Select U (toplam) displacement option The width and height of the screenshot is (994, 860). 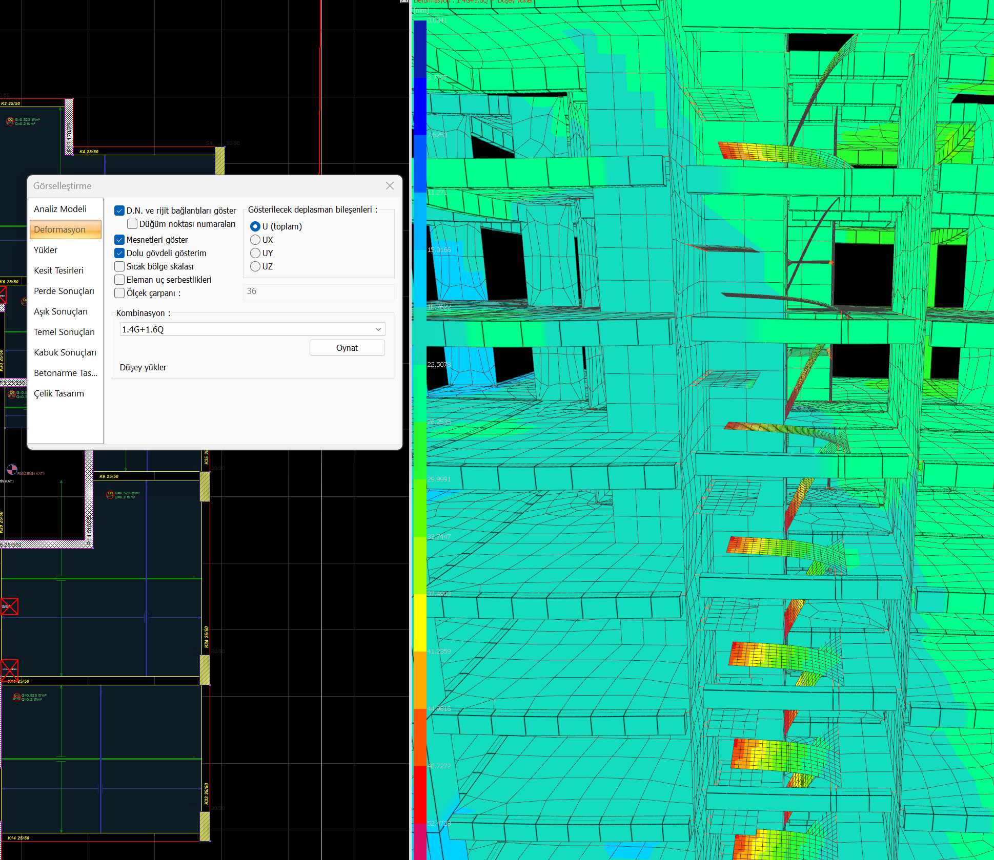255,226
